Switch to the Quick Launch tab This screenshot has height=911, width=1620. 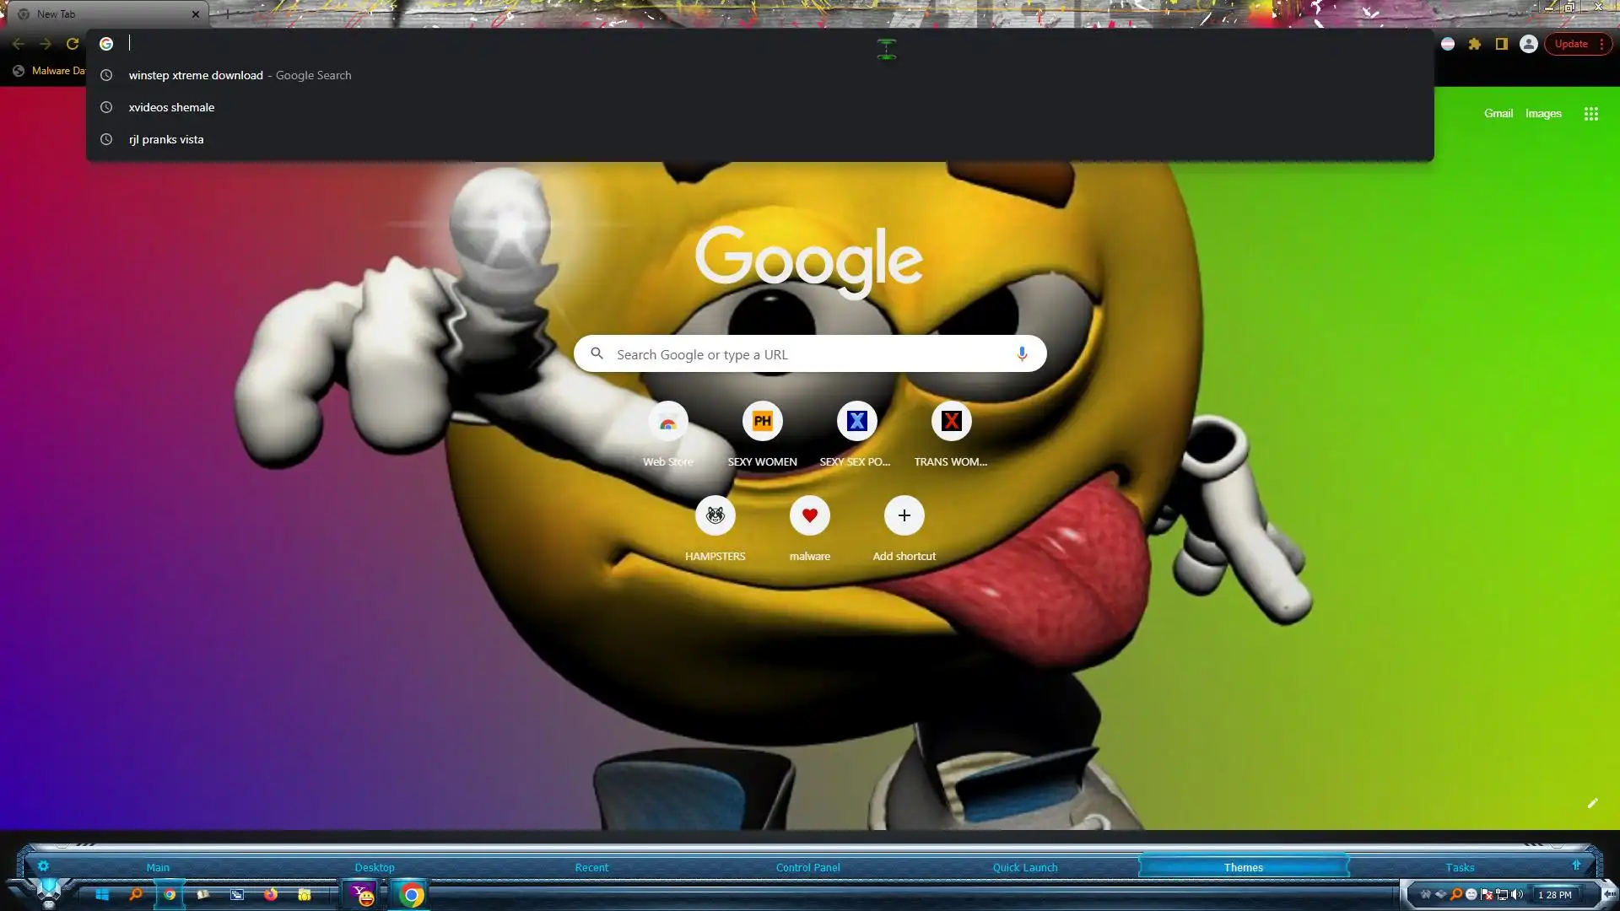[1024, 867]
